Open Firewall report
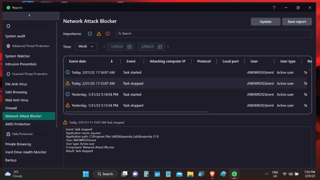 pos(11,108)
